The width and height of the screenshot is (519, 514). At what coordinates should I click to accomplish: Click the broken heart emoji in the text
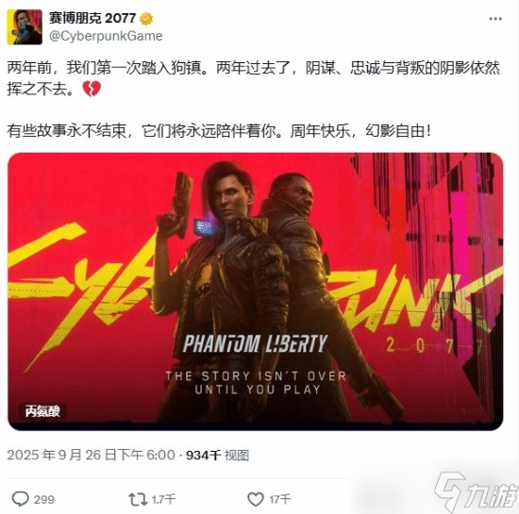92,89
